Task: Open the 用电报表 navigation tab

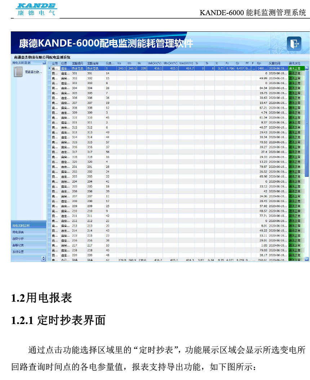Action: pyautogui.click(x=28, y=232)
